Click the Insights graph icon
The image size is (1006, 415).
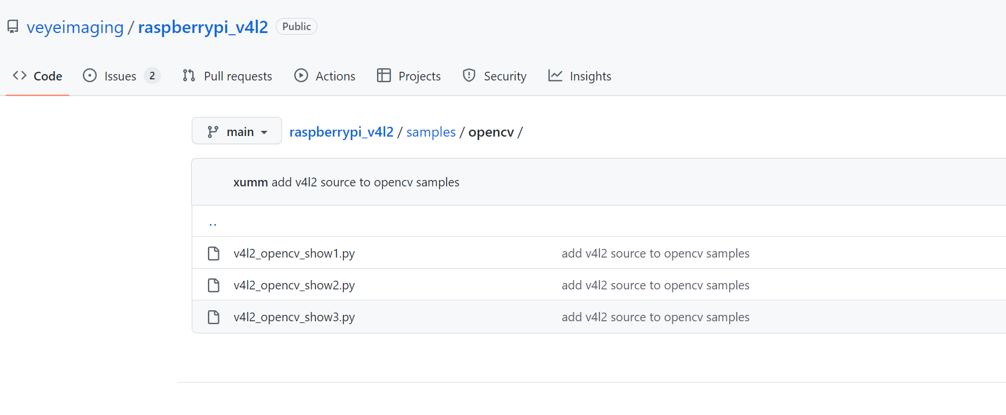pyautogui.click(x=555, y=76)
